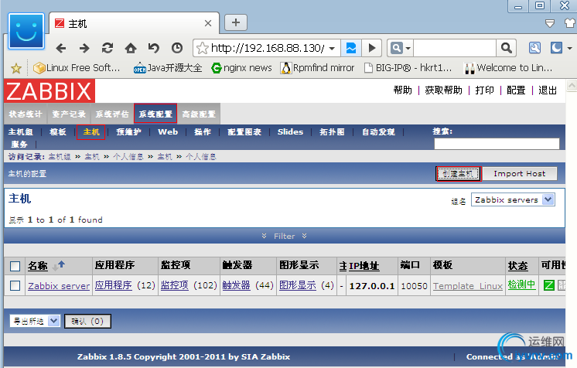Bookmark this page with the star
This screenshot has width=577, height=368.
[x=203, y=48]
